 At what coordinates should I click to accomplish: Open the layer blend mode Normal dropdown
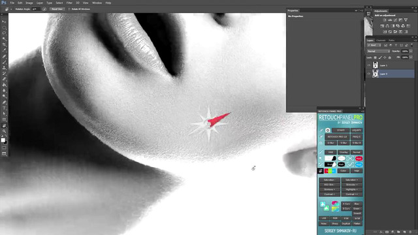pos(379,51)
